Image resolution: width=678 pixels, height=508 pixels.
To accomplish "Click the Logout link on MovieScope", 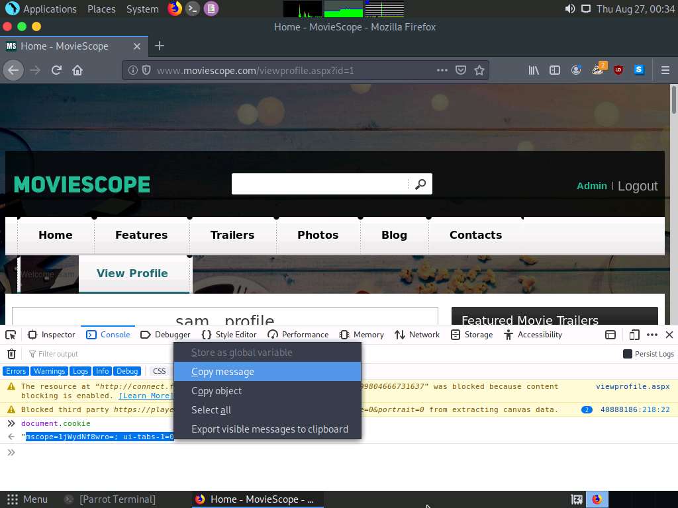I will tap(637, 186).
